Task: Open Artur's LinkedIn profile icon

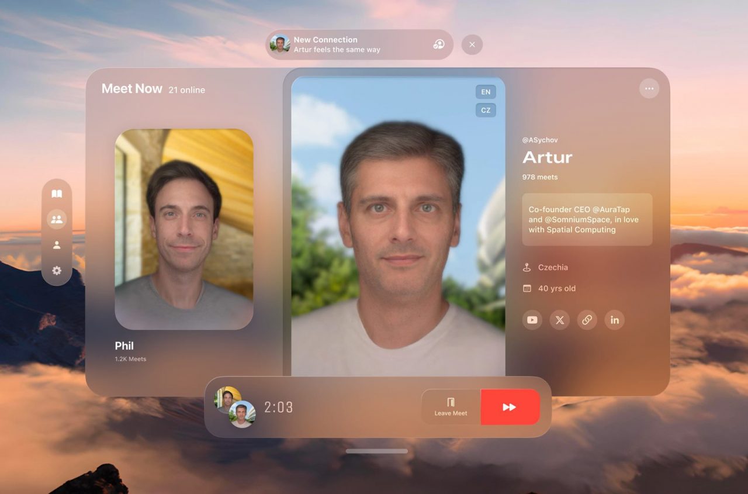Action: [x=614, y=320]
